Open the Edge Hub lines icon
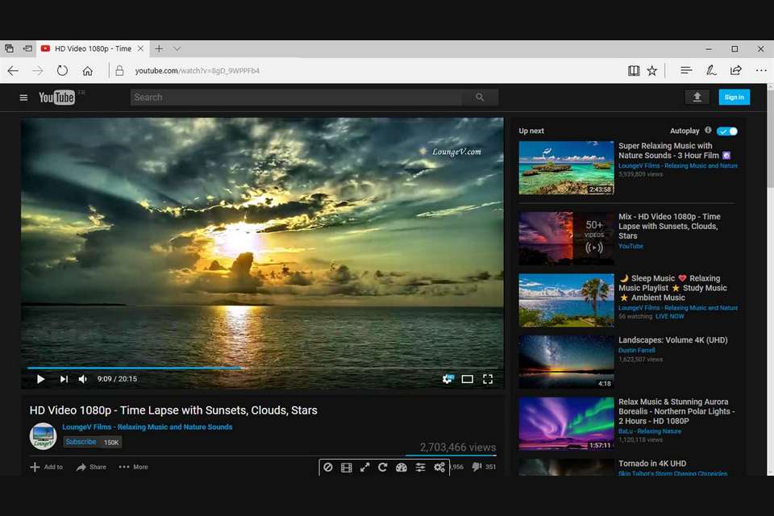The width and height of the screenshot is (774, 516). point(685,71)
